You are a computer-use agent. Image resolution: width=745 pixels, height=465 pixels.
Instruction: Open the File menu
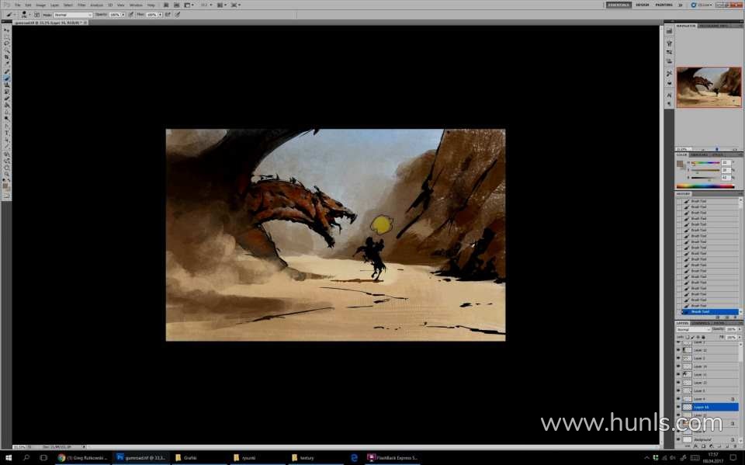[x=17, y=5]
